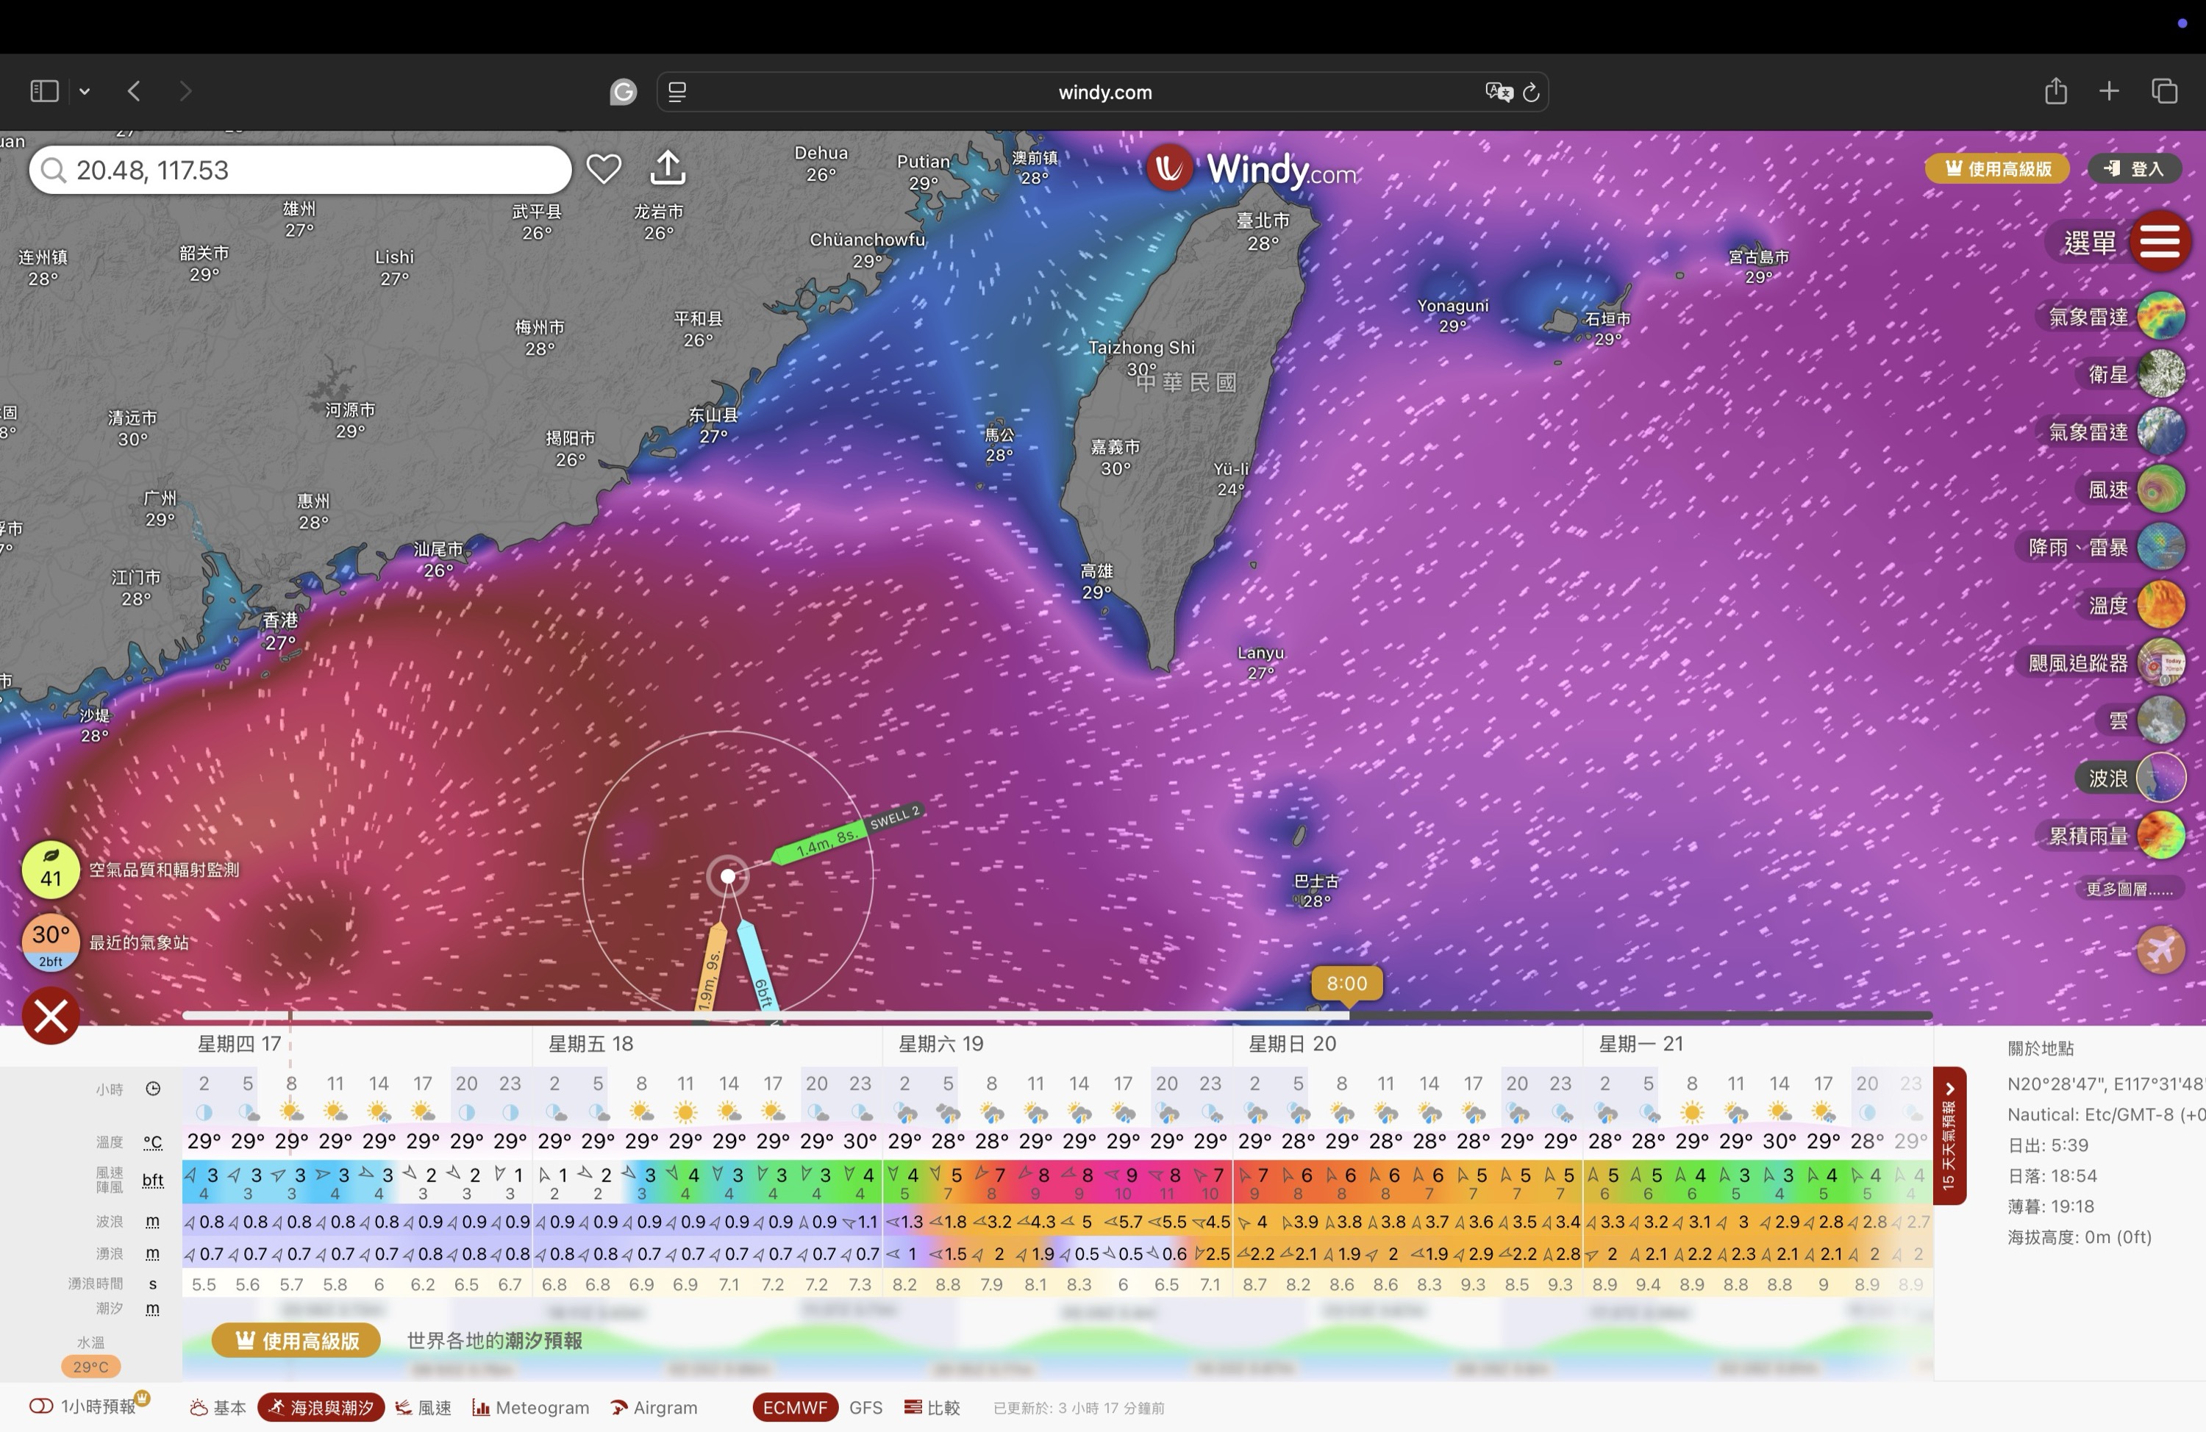2206x1432 pixels.
Task: Open the Airgram tab
Action: click(654, 1407)
